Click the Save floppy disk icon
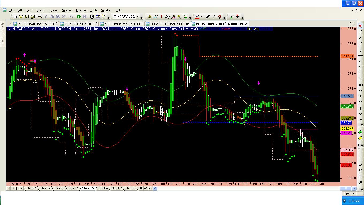The width and height of the screenshot is (364, 205). [27, 17]
